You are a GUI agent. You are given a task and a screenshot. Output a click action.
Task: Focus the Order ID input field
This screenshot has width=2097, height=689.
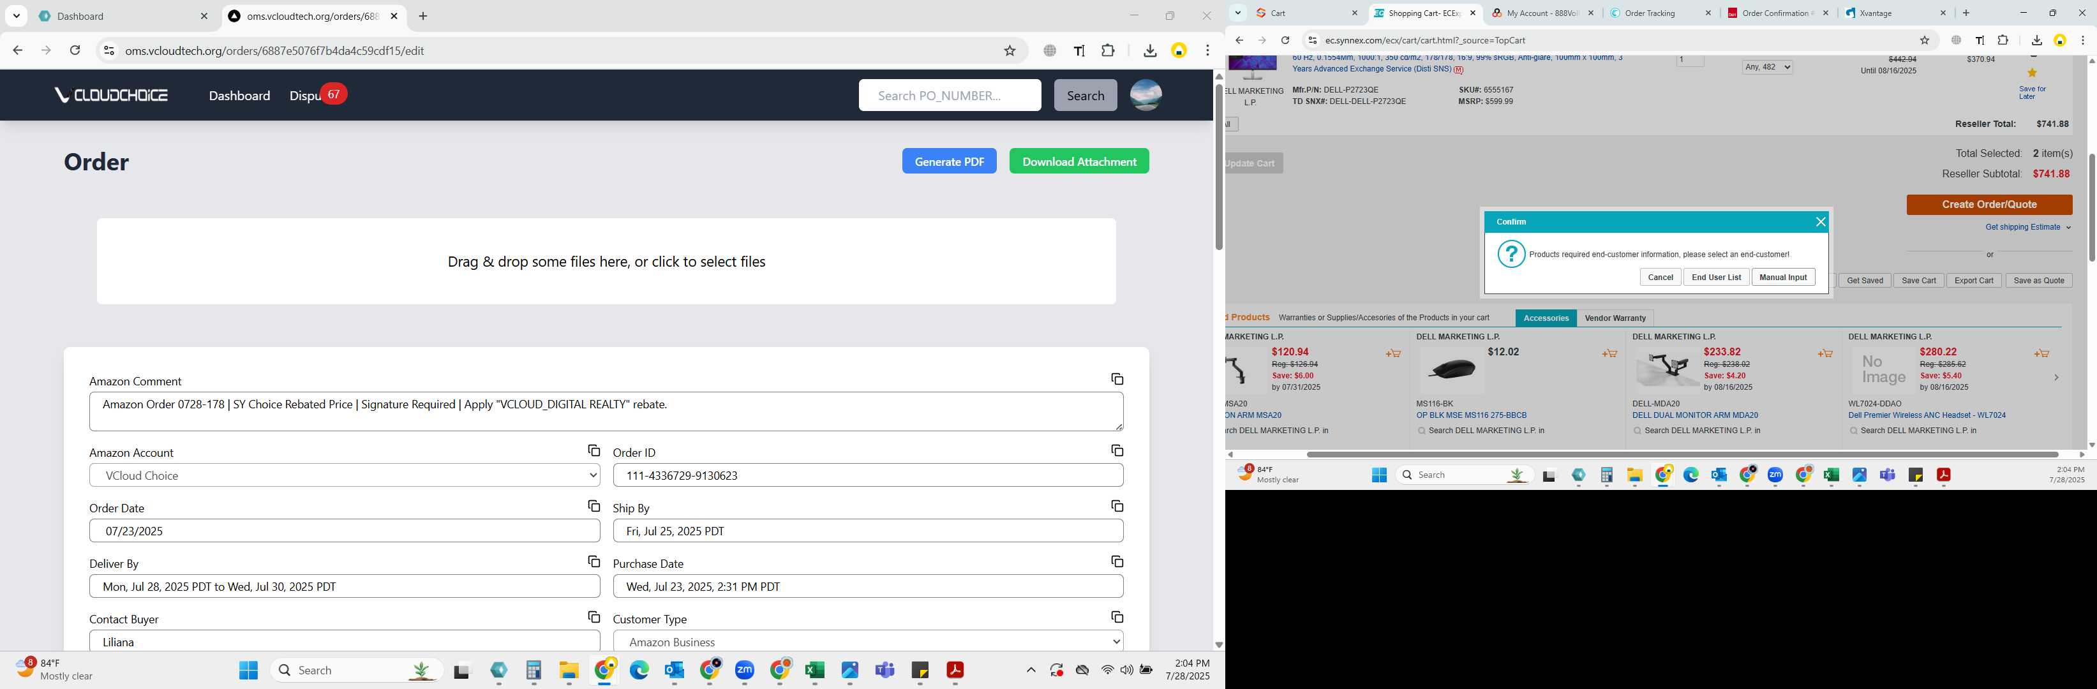pyautogui.click(x=868, y=475)
